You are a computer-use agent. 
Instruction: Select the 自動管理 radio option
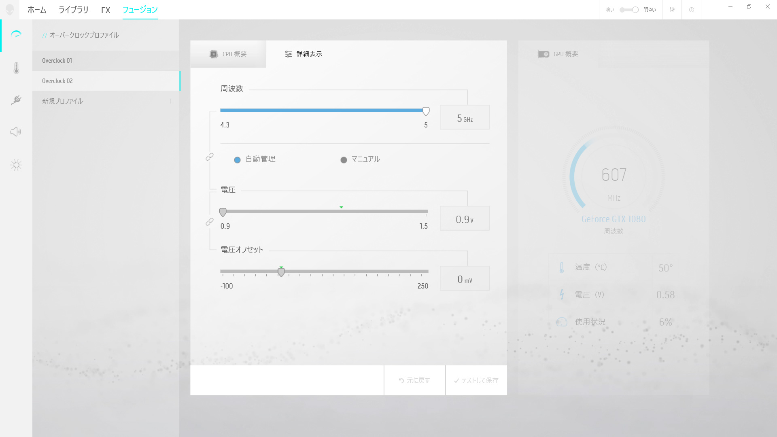(238, 160)
